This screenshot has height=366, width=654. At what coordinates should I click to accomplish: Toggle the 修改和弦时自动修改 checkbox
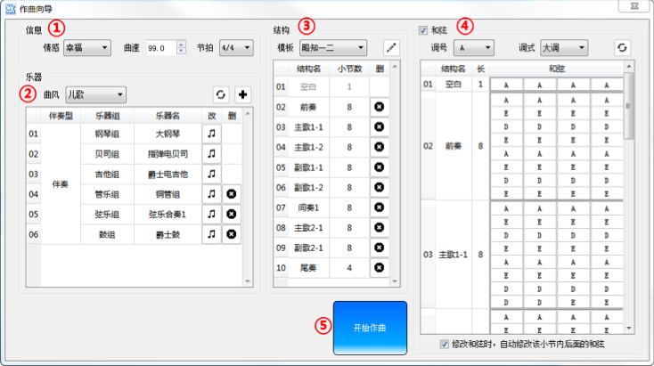pyautogui.click(x=445, y=345)
